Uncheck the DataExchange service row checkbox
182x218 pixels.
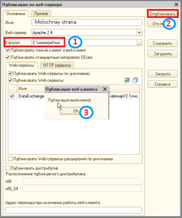[12, 96]
